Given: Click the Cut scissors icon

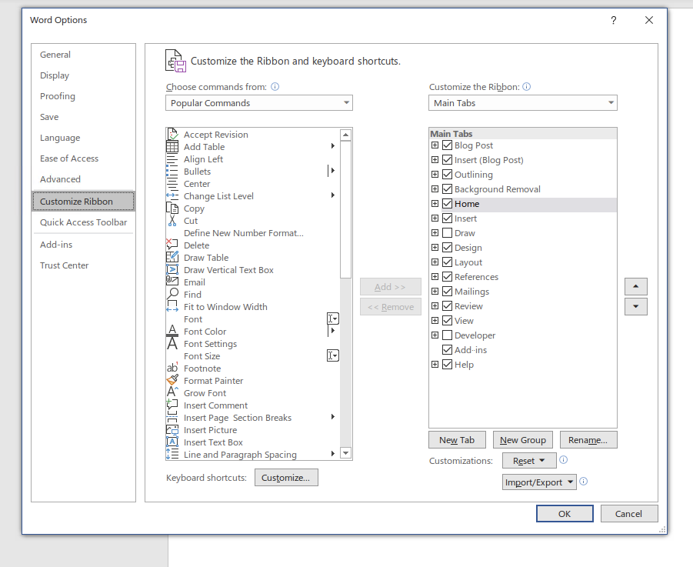Looking at the screenshot, I should pos(172,221).
